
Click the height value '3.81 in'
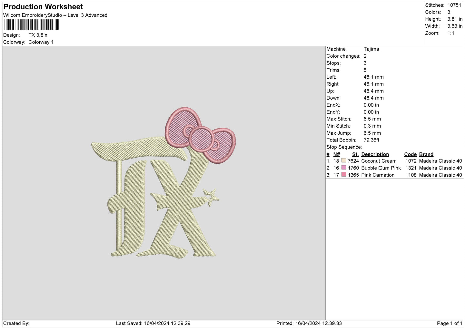455,19
